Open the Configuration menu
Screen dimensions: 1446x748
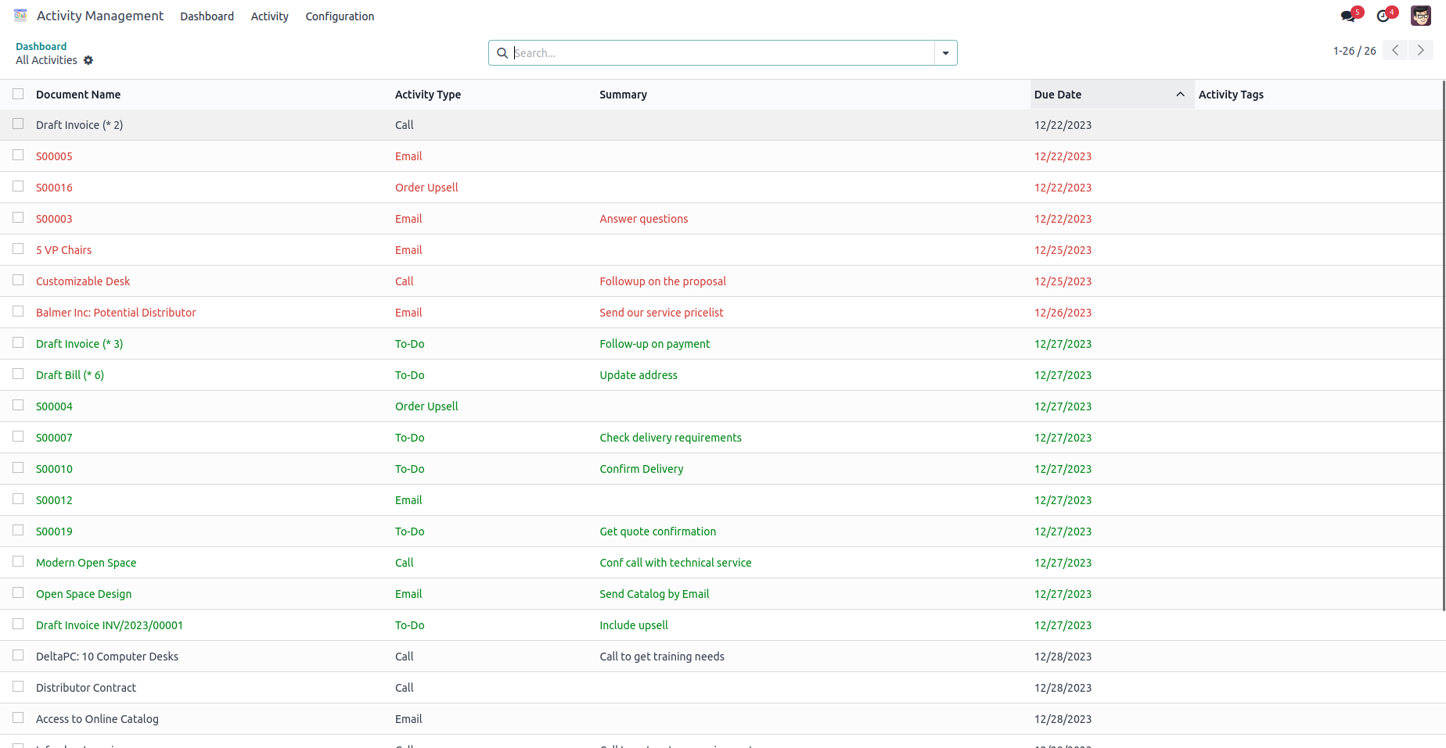pos(340,16)
